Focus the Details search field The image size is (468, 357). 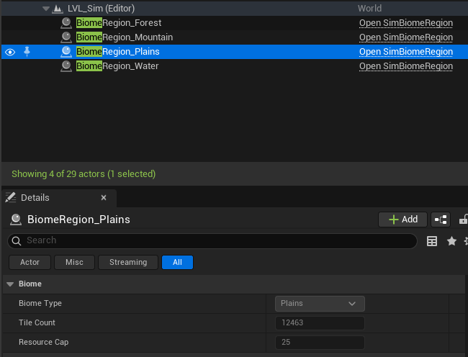(x=212, y=240)
